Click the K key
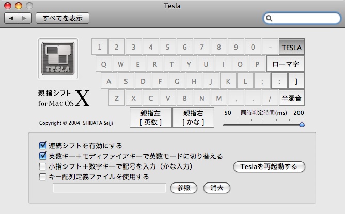This screenshot has height=214, width=345. pos(228,81)
